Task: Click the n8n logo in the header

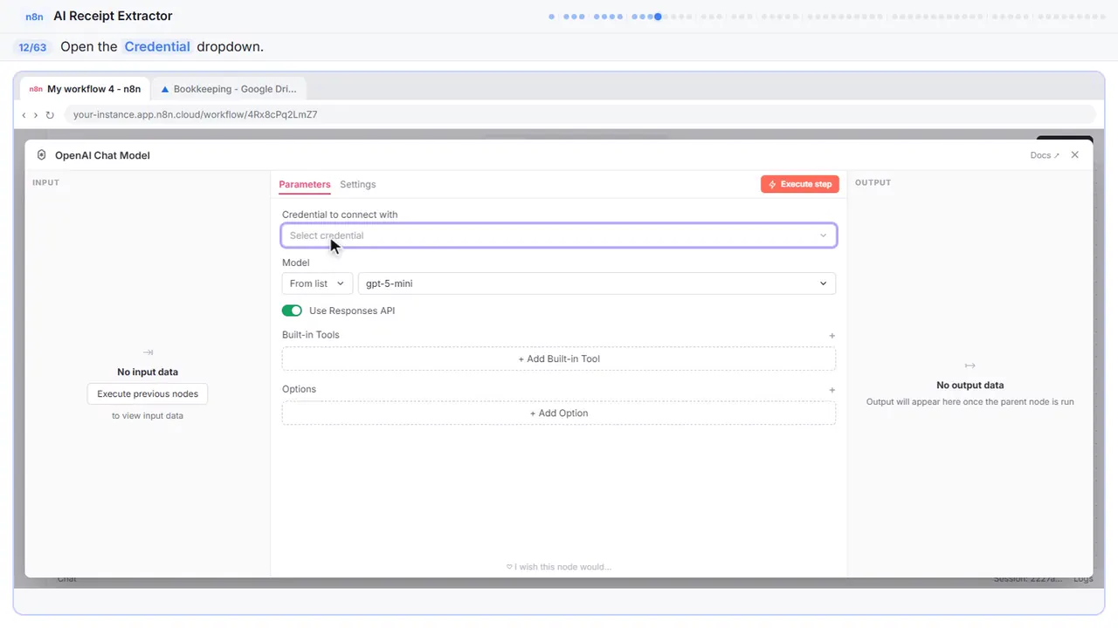Action: [x=35, y=17]
